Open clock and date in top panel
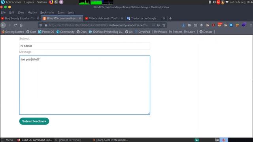The width and height of the screenshot is (253, 142). tap(242, 2)
